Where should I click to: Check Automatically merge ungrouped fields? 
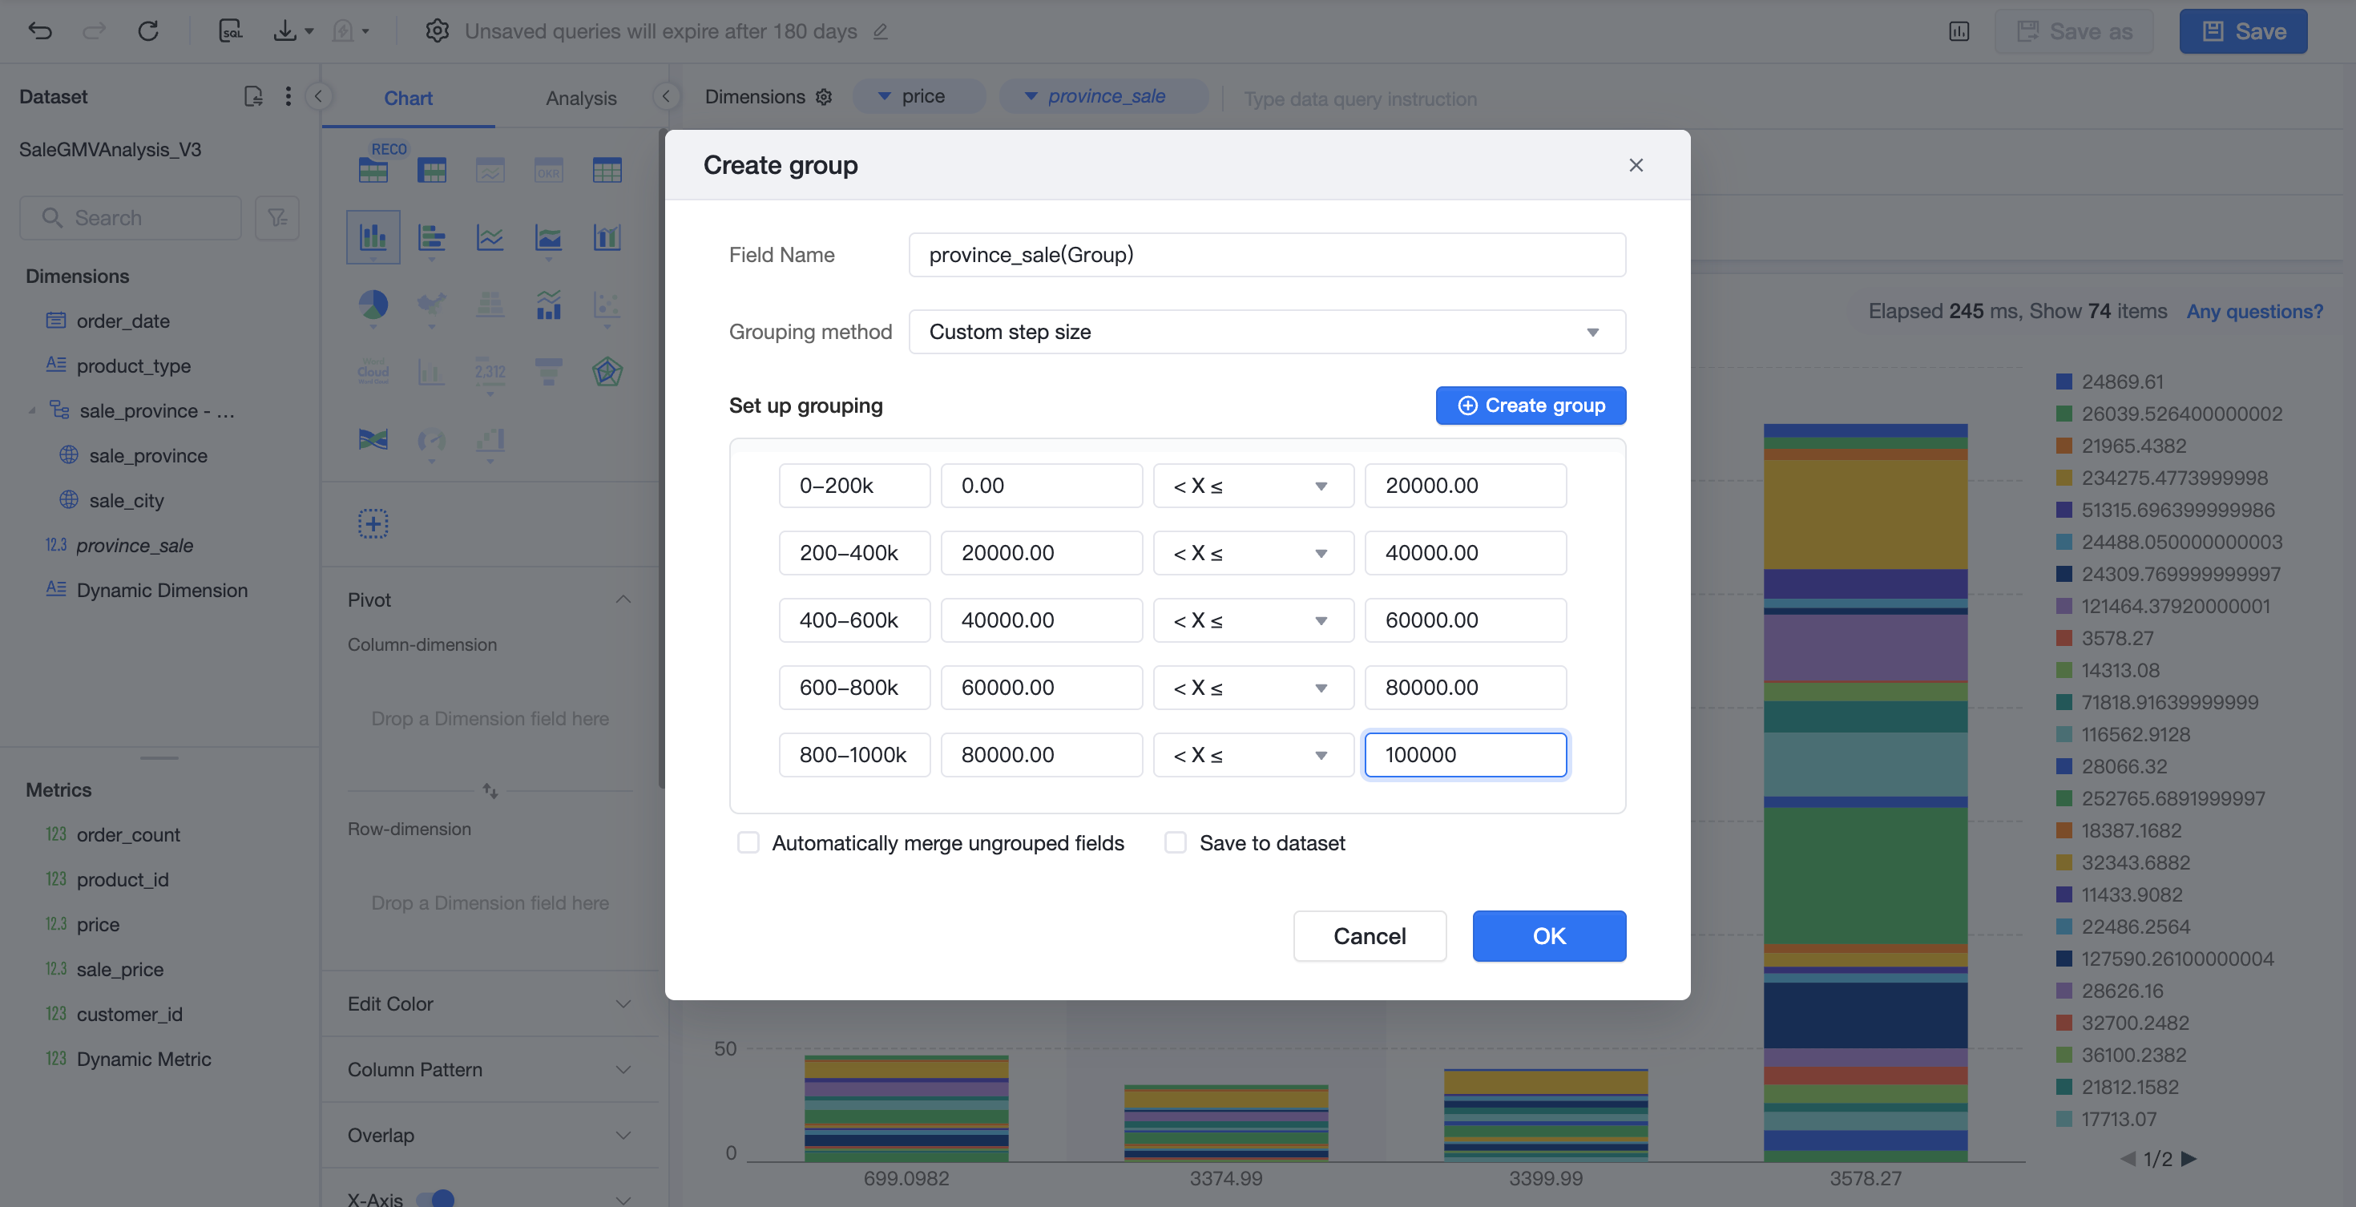pyautogui.click(x=748, y=842)
